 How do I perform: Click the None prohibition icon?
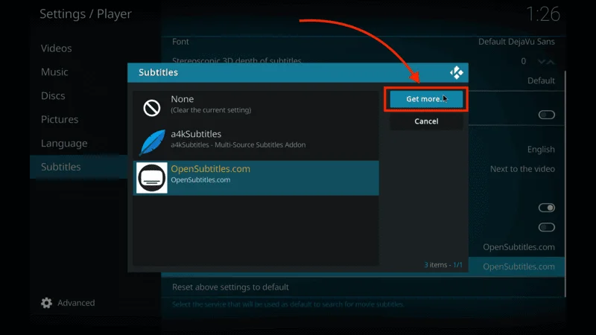click(152, 108)
